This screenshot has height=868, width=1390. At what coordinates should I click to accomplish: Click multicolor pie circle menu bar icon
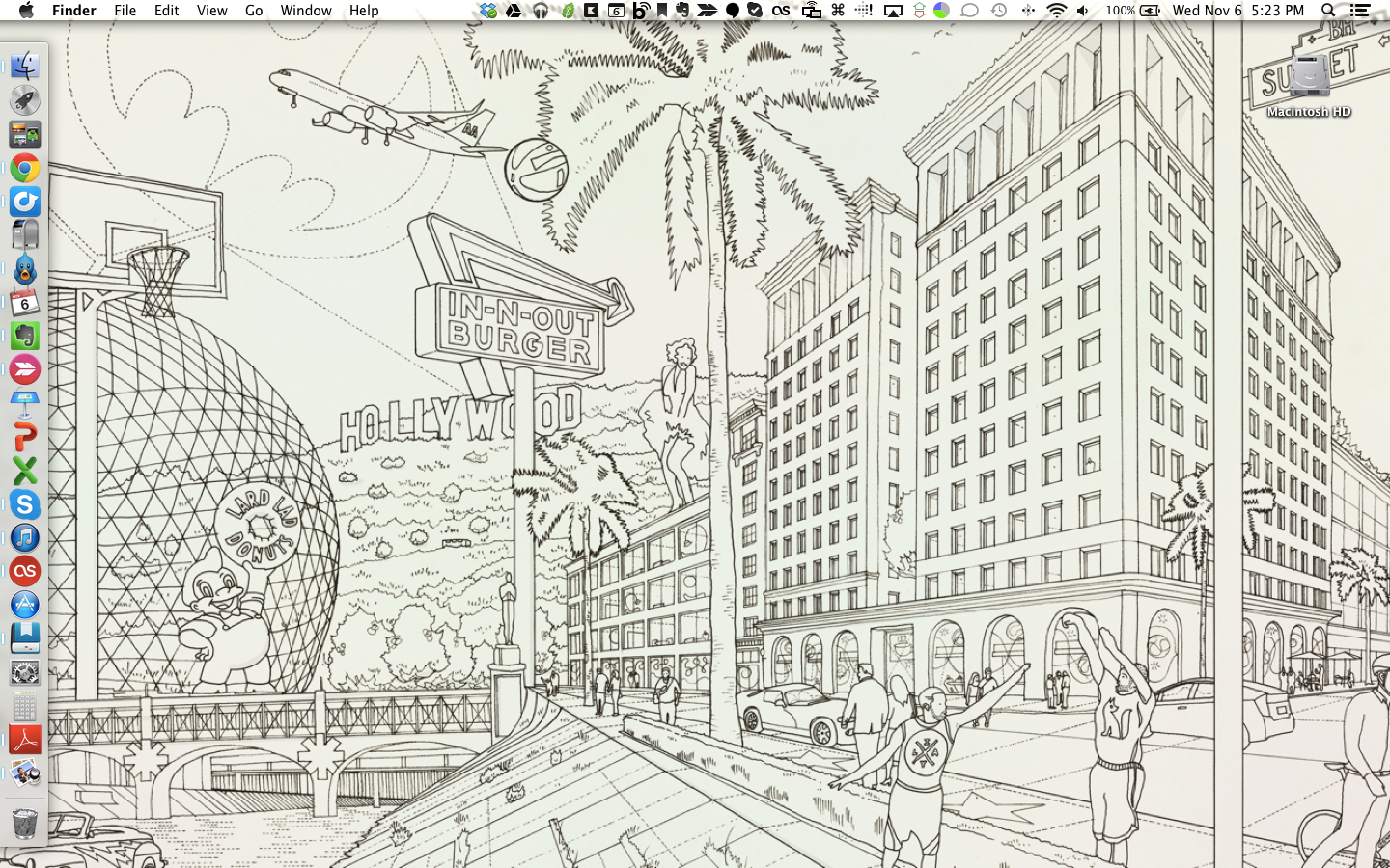tap(941, 11)
